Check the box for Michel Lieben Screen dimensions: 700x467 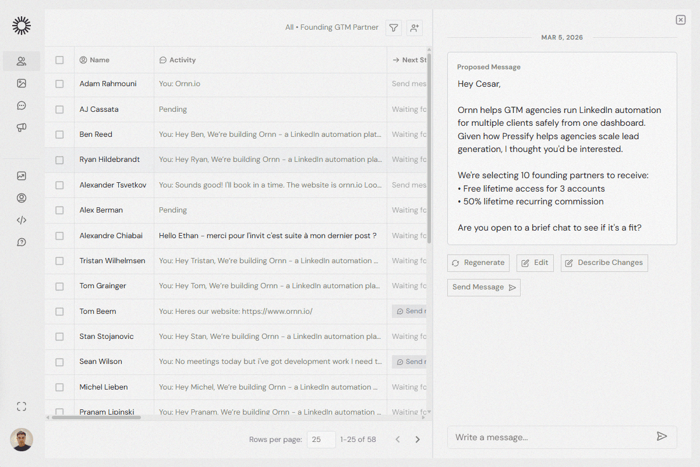[59, 387]
